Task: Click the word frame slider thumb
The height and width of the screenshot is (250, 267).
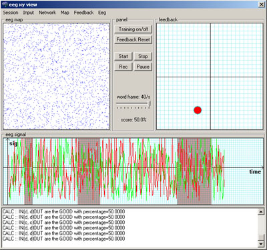Action: [x=150, y=103]
